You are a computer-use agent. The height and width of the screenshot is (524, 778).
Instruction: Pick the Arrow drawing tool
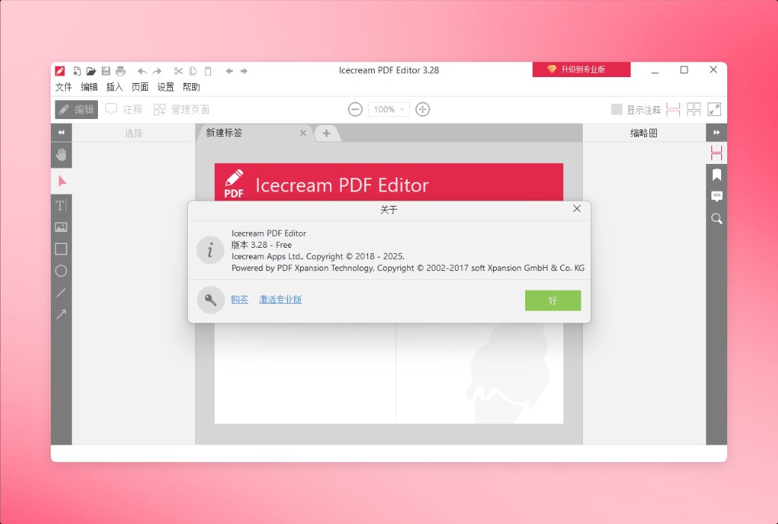[x=61, y=314]
